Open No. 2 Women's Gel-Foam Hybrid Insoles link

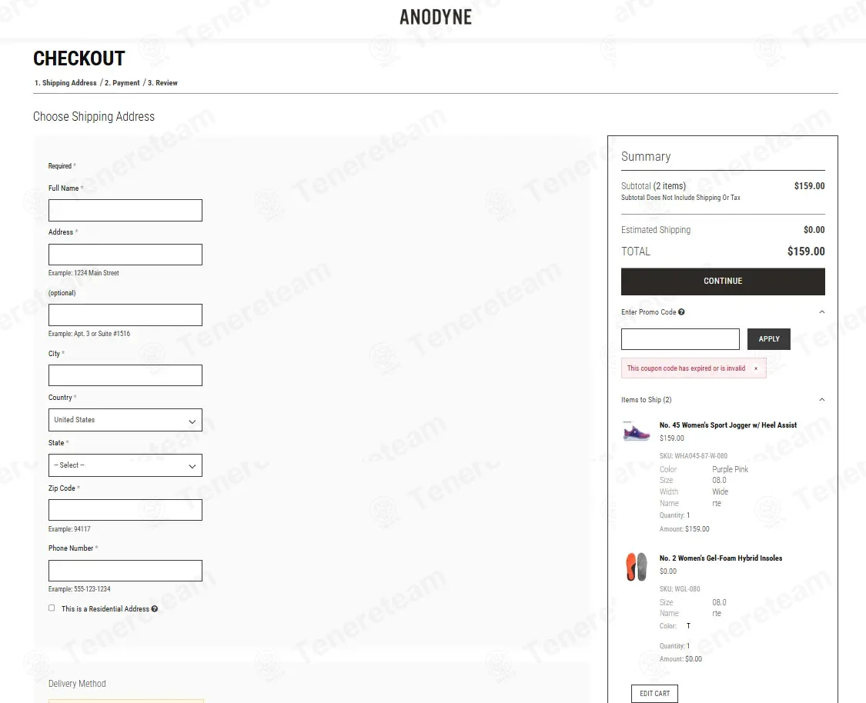pos(721,558)
